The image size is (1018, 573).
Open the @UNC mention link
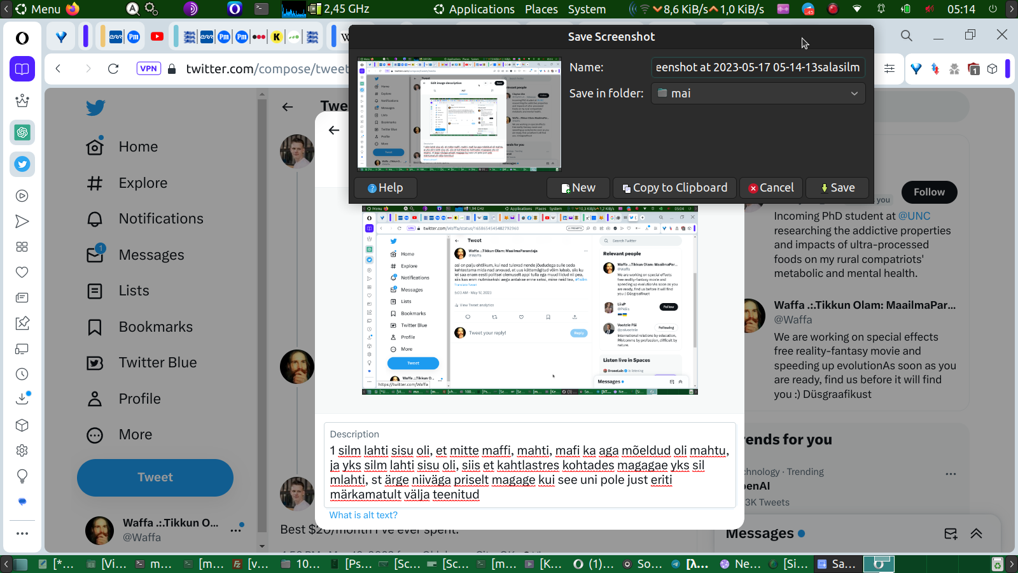click(914, 216)
